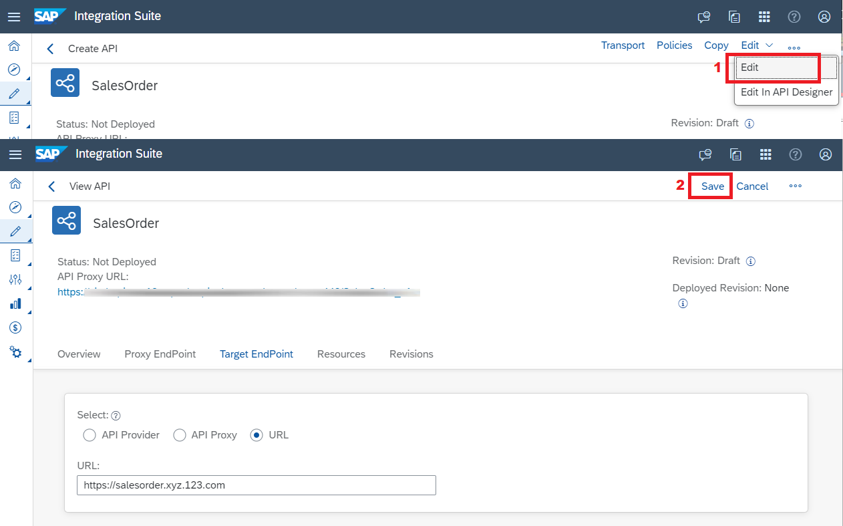Open more options ellipsis next to Cancel

click(795, 186)
